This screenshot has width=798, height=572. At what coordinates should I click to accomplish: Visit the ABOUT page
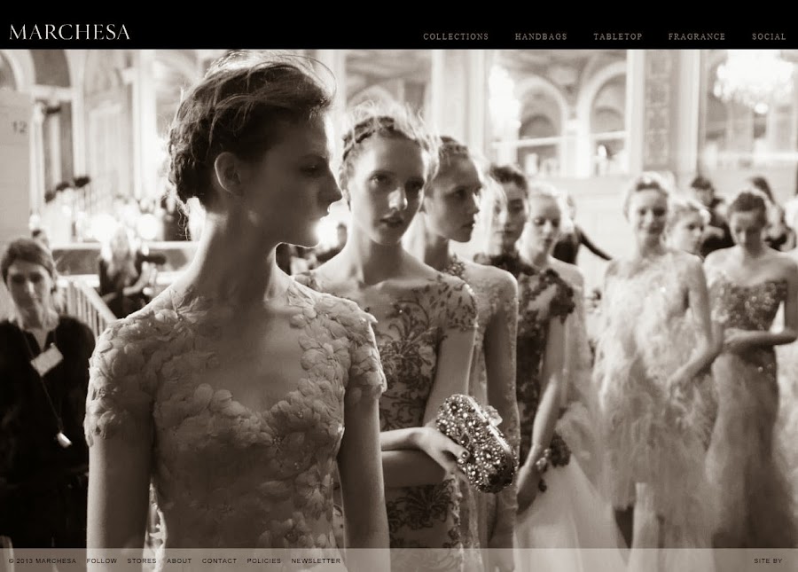point(179,560)
